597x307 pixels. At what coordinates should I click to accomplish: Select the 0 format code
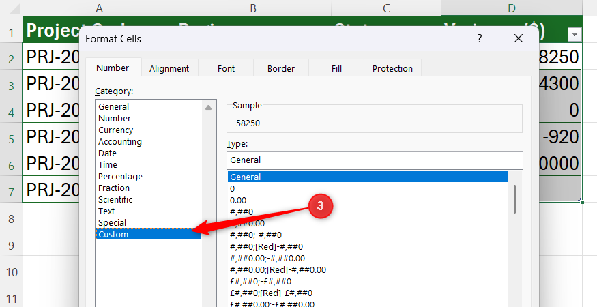pos(368,188)
